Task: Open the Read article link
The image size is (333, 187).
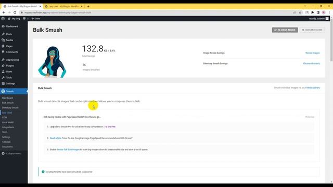Action: coord(56,138)
